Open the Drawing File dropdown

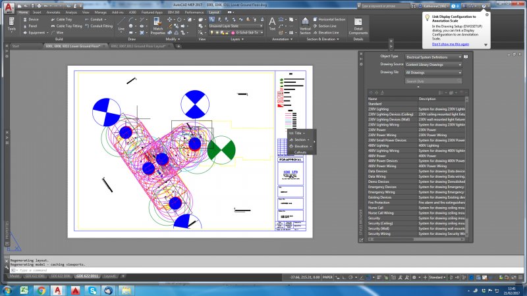coord(434,72)
